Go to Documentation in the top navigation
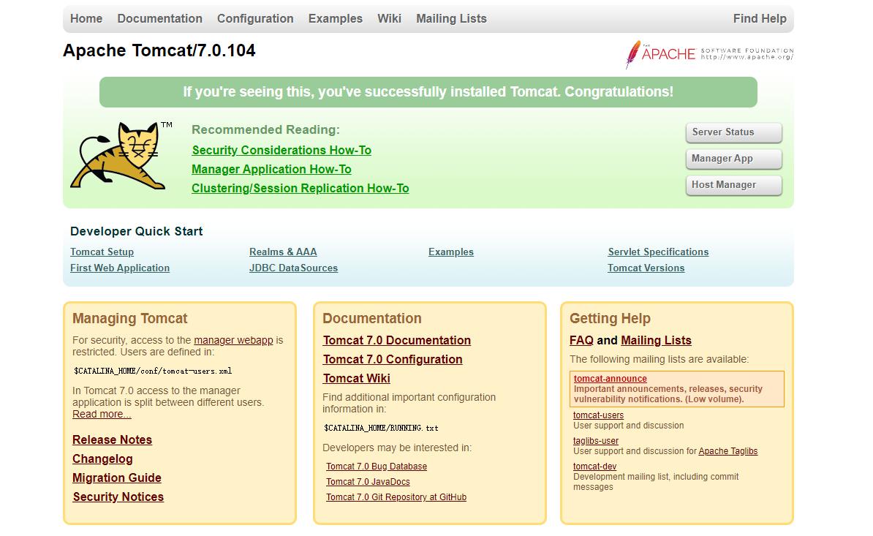This screenshot has width=873, height=536. tap(160, 18)
